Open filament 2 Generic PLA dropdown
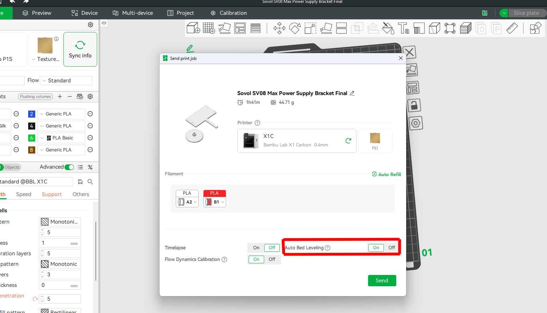Viewport: 547px width, 313px height. coord(61,114)
